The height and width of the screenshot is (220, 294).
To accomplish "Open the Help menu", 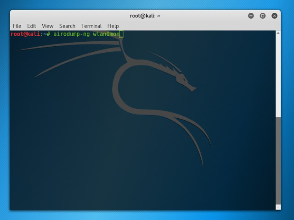I will [x=113, y=26].
